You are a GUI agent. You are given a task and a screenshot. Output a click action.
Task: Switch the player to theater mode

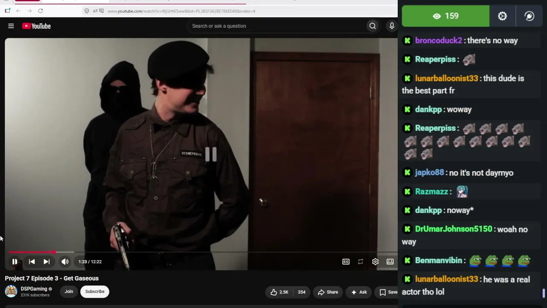click(390, 261)
